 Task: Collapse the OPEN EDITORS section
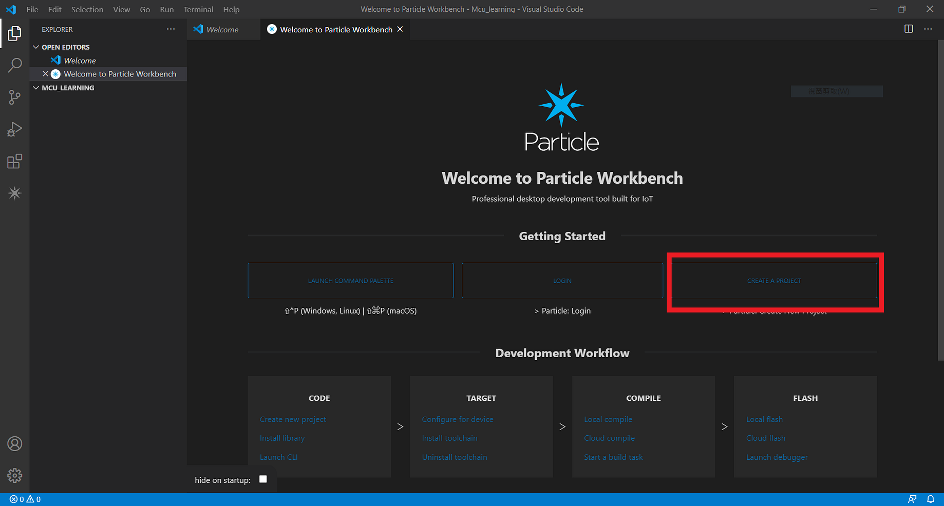click(36, 47)
